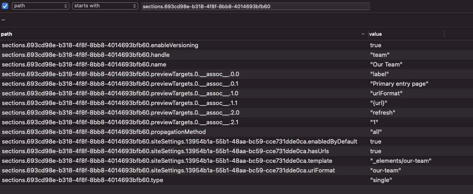Click the value "label"
473x194 pixels.
(x=379, y=74)
